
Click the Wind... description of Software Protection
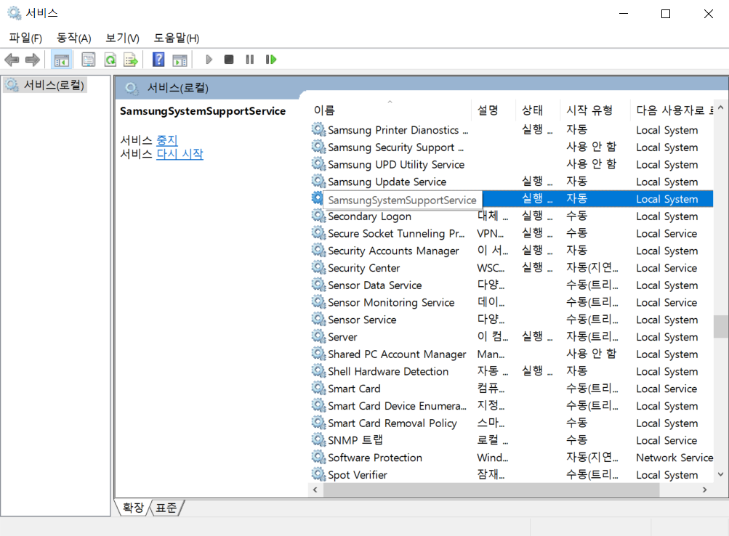(x=492, y=458)
